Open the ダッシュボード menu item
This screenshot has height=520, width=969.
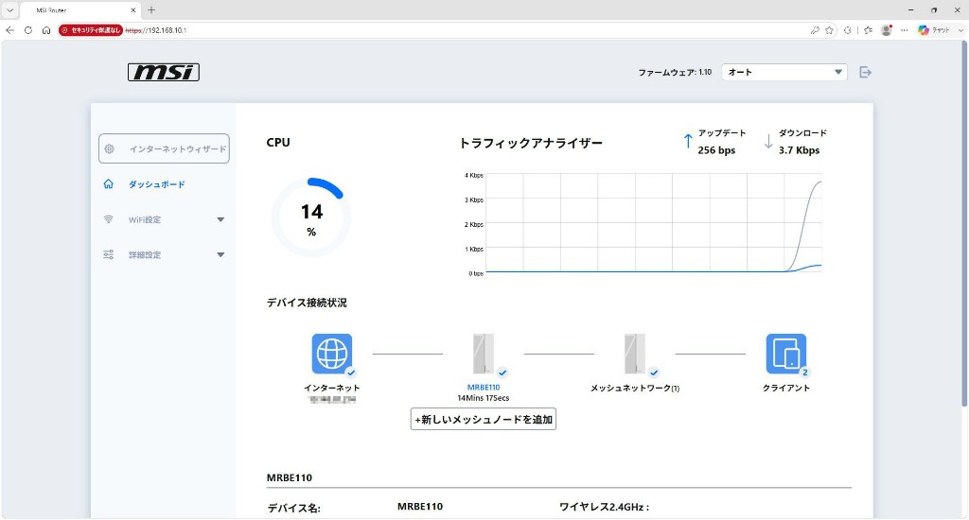(x=157, y=184)
